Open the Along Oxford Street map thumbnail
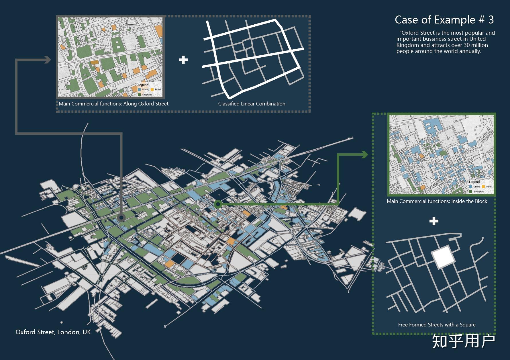Image resolution: width=510 pixels, height=360 pixels. (110, 57)
